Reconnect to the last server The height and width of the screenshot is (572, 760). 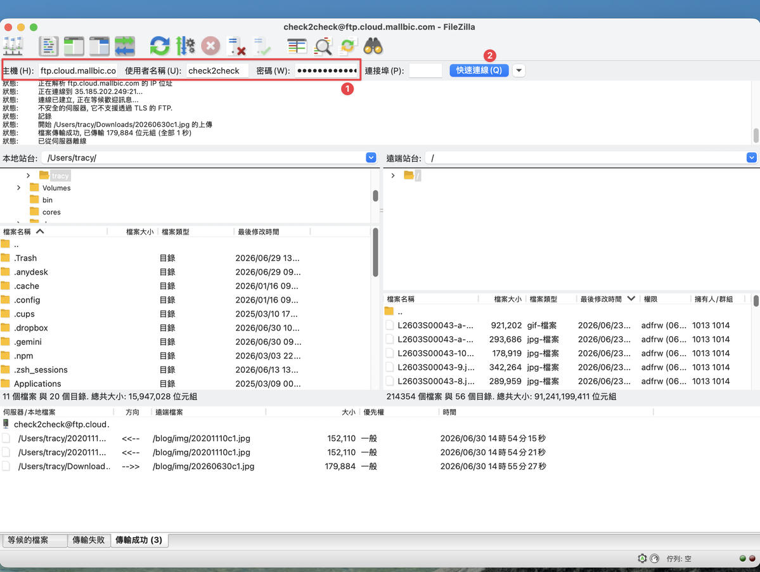(262, 46)
